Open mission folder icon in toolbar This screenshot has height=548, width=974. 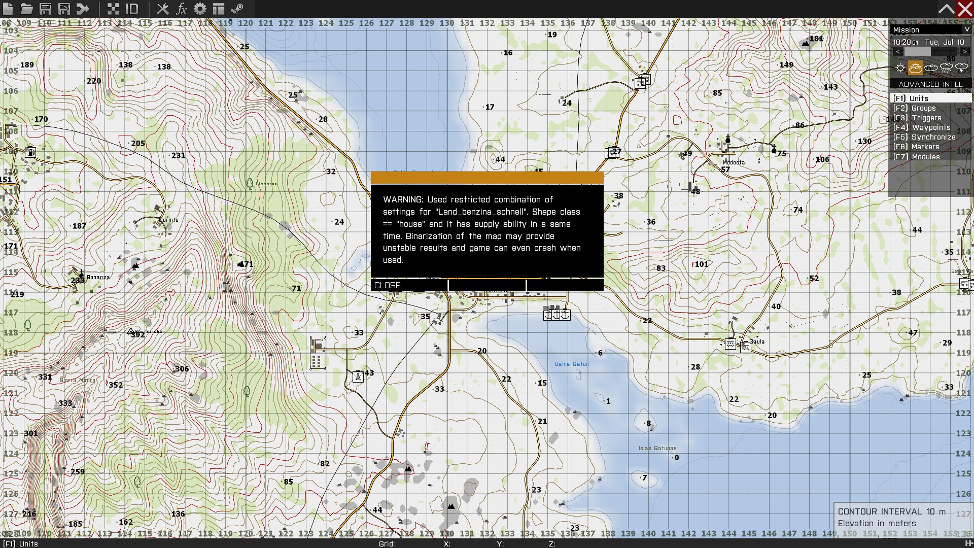pos(26,9)
